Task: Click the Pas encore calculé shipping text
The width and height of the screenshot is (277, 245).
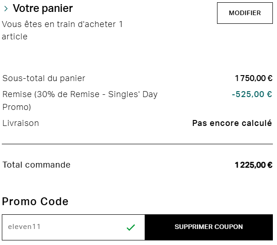Action: click(232, 123)
